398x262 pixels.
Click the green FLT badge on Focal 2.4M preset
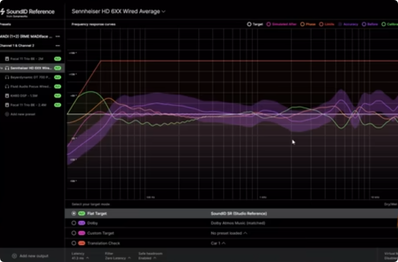coord(58,105)
